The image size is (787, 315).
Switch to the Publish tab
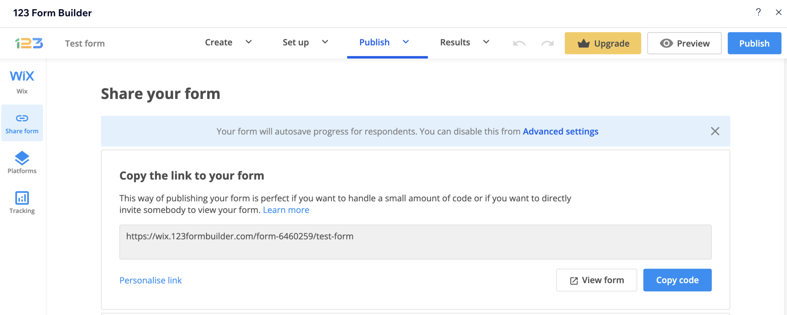pyautogui.click(x=374, y=42)
